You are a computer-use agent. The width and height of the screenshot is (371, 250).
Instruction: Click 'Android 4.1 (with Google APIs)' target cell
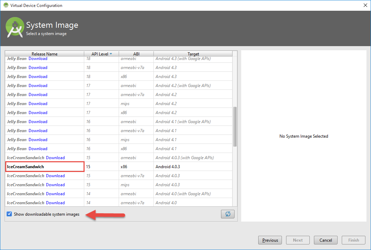(183, 122)
